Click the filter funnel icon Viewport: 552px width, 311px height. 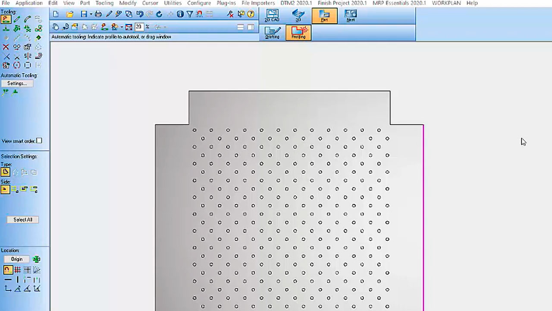click(190, 14)
